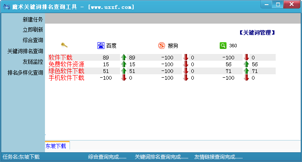This screenshot has width=302, height=162.
Task: Click the keyword 软件下载
Action: point(61,57)
